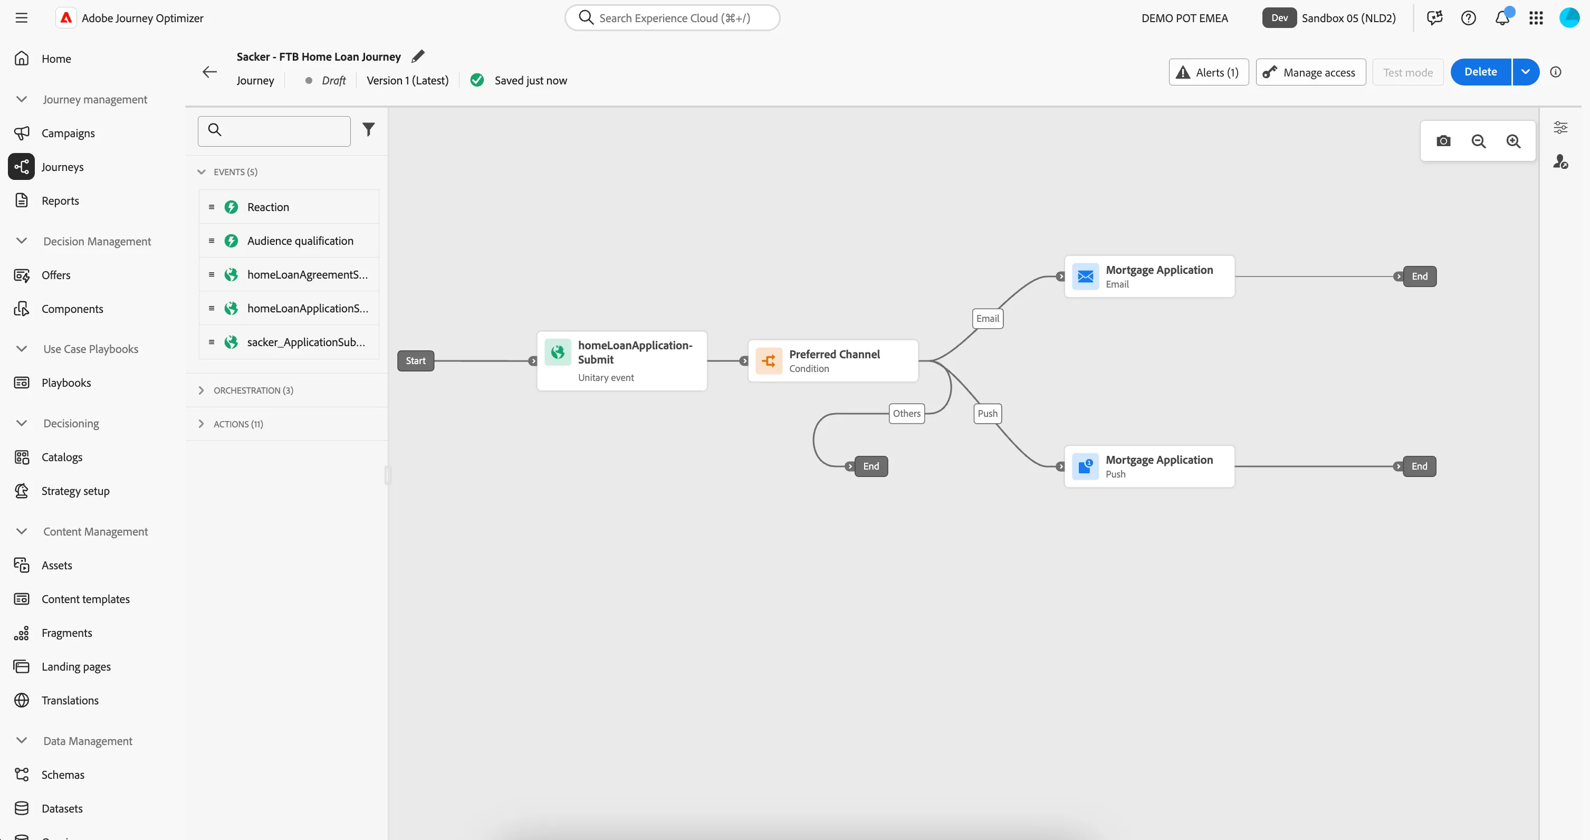Viewport: 1590px width, 840px height.
Task: Click the palette search field
Action: [x=274, y=131]
